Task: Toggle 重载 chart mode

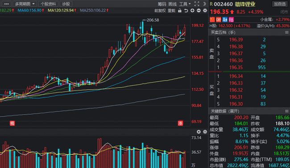Action: [171, 11]
